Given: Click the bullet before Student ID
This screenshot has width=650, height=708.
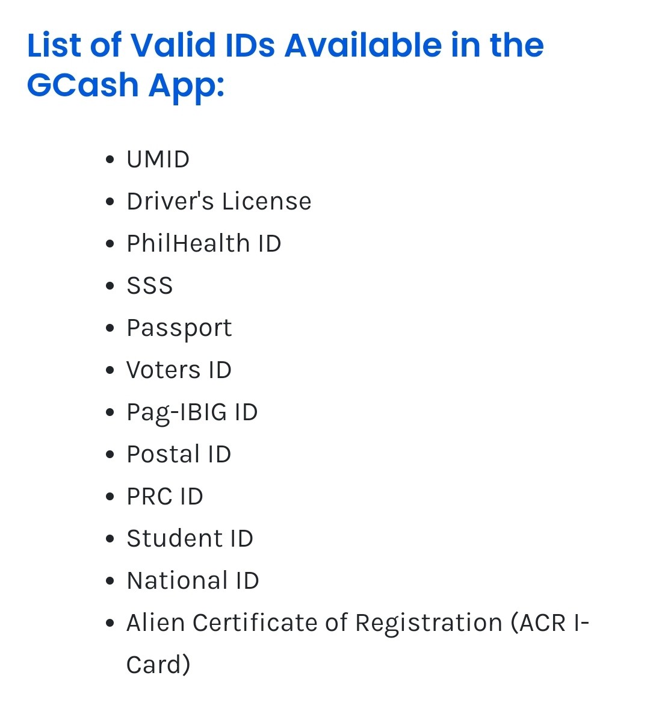Looking at the screenshot, I should click(x=110, y=538).
